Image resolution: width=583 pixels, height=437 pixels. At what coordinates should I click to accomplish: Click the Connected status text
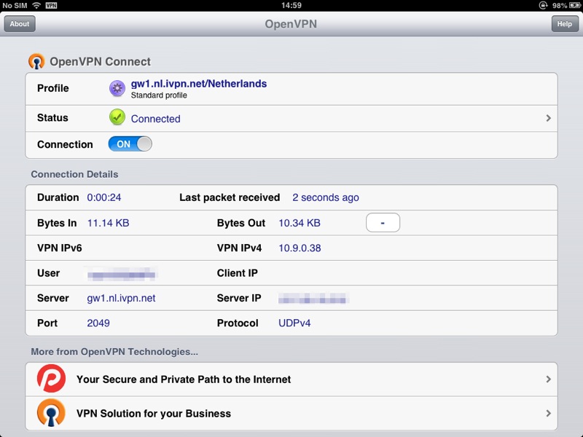156,119
